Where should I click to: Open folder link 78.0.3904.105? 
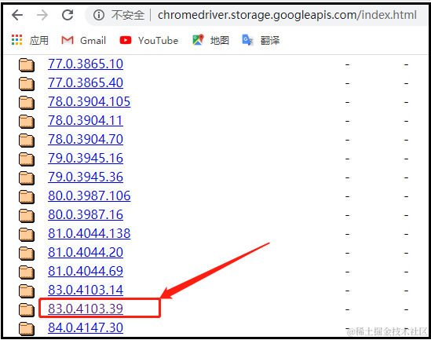(x=89, y=102)
